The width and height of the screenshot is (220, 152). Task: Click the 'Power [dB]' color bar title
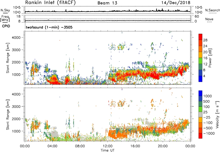click(x=210, y=58)
